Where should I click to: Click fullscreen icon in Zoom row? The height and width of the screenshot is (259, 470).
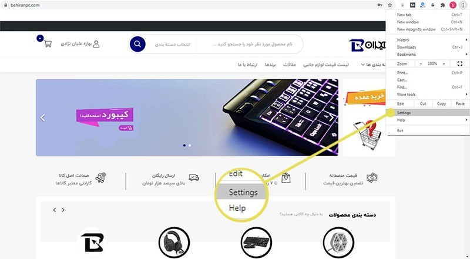[460, 63]
